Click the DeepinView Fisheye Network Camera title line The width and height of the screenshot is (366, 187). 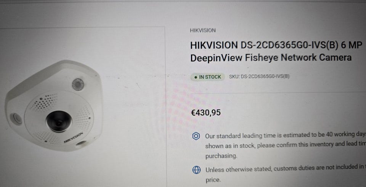[271, 57]
